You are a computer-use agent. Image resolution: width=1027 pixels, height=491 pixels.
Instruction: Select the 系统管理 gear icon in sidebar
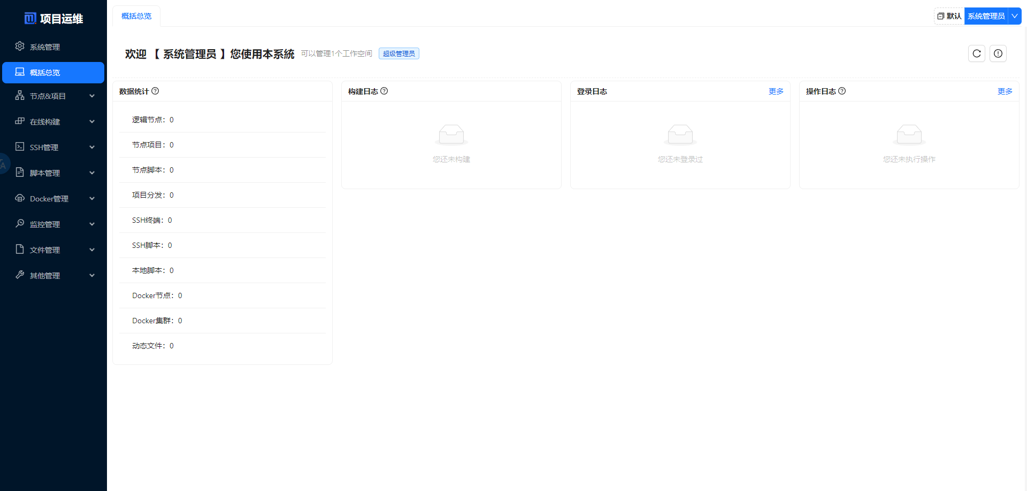(x=20, y=46)
